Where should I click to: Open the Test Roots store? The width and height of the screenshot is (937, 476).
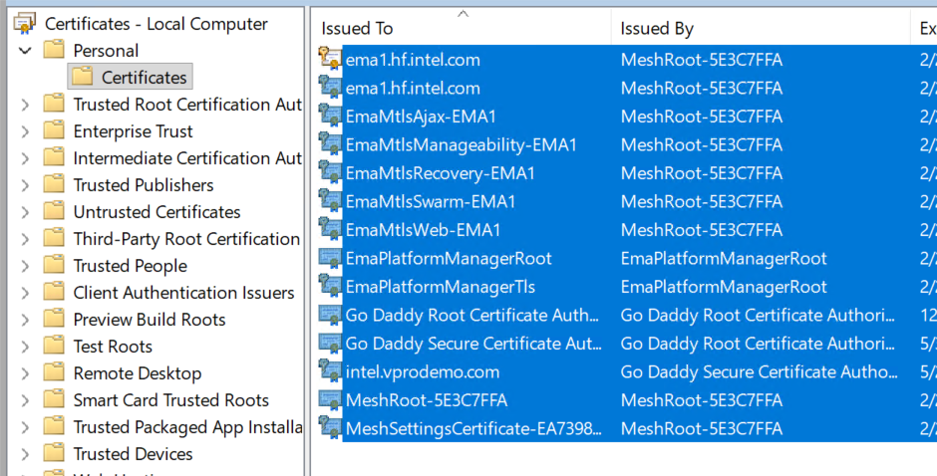pos(113,347)
